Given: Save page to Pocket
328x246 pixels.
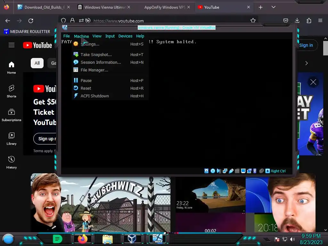Looking at the screenshot, I should 285,20.
